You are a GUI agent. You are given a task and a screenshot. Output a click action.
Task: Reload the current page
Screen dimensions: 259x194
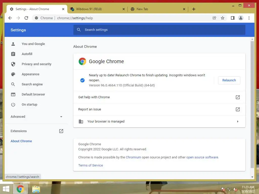tap(26, 18)
